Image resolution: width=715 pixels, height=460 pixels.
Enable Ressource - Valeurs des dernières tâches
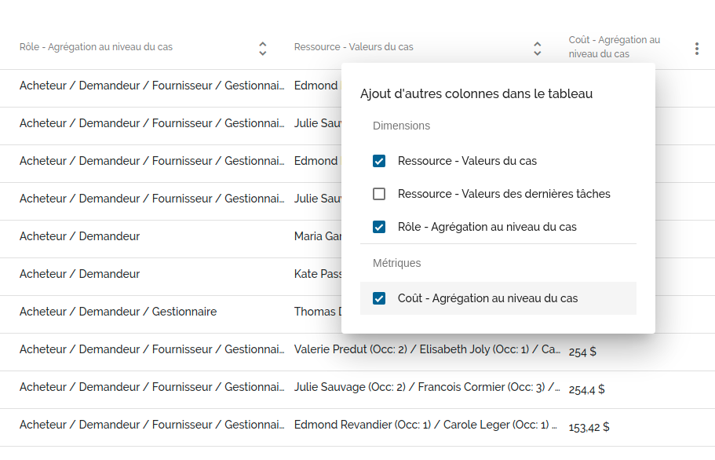[379, 194]
